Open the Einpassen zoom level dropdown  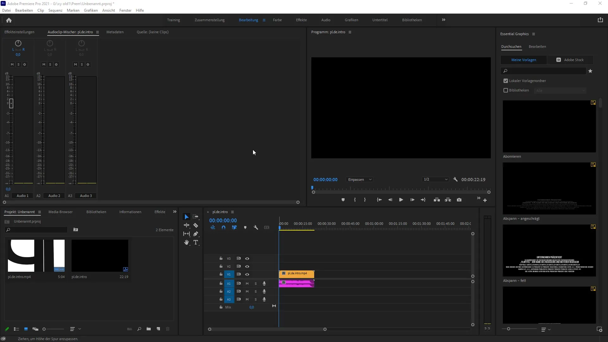[x=359, y=180]
